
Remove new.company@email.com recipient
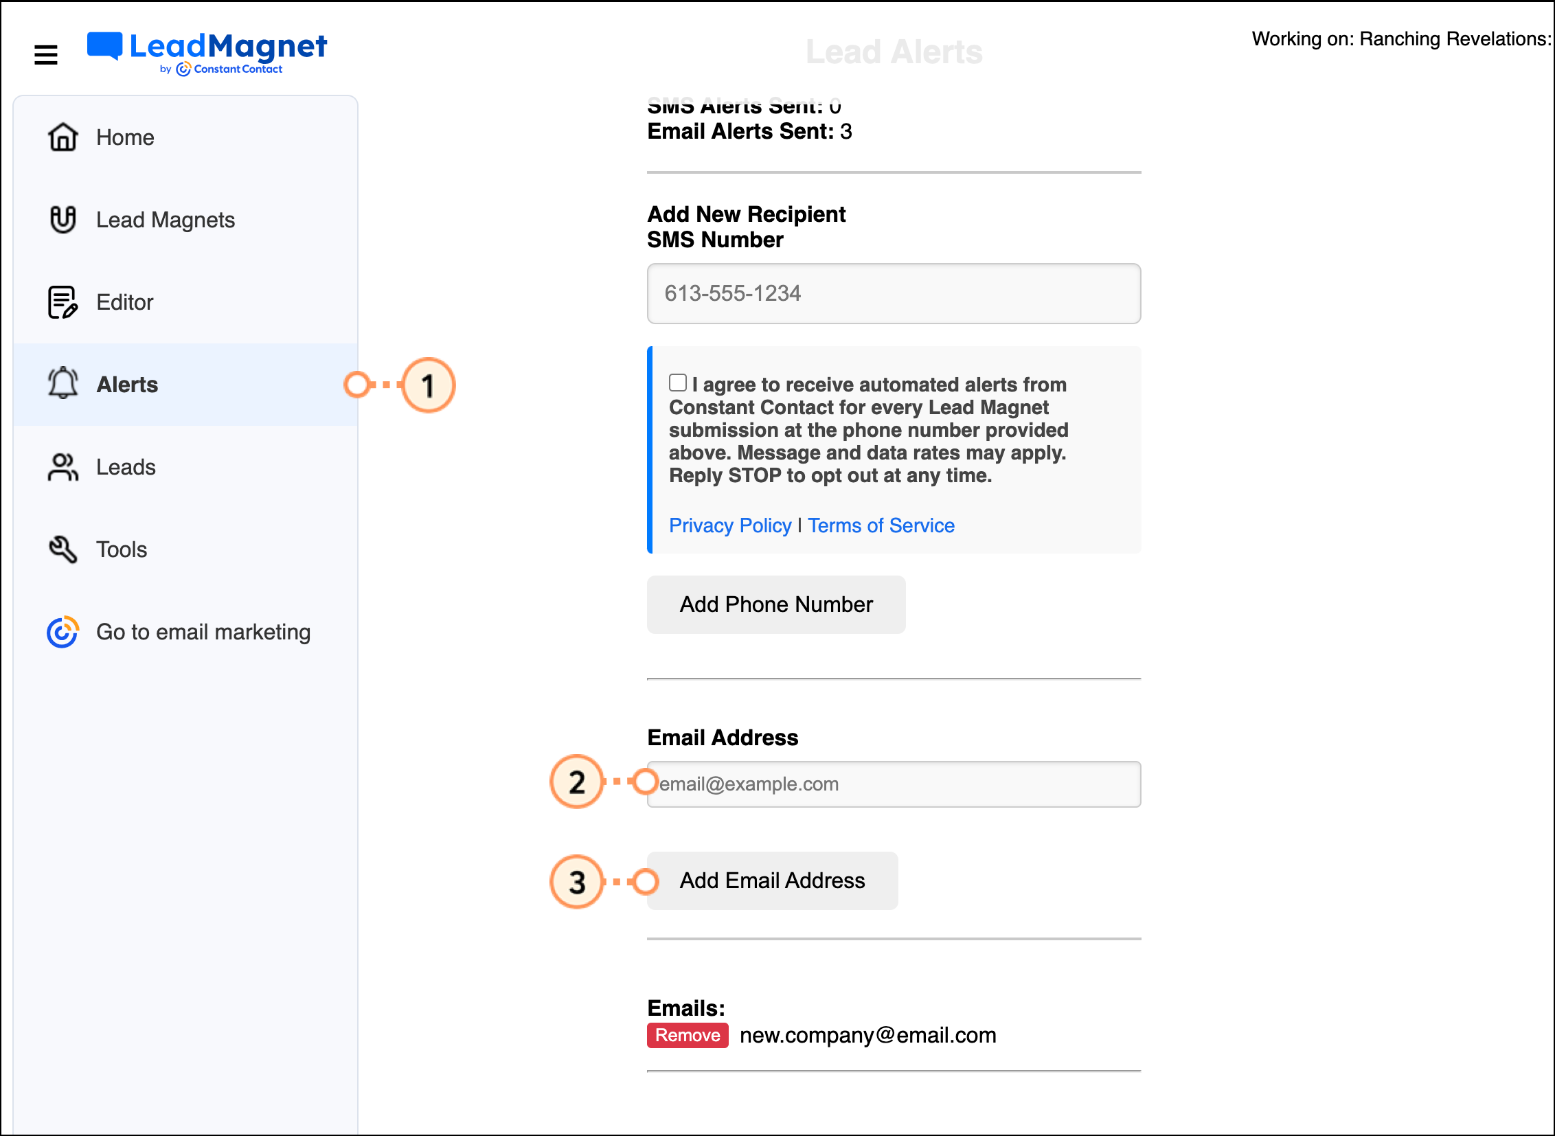coord(687,1036)
